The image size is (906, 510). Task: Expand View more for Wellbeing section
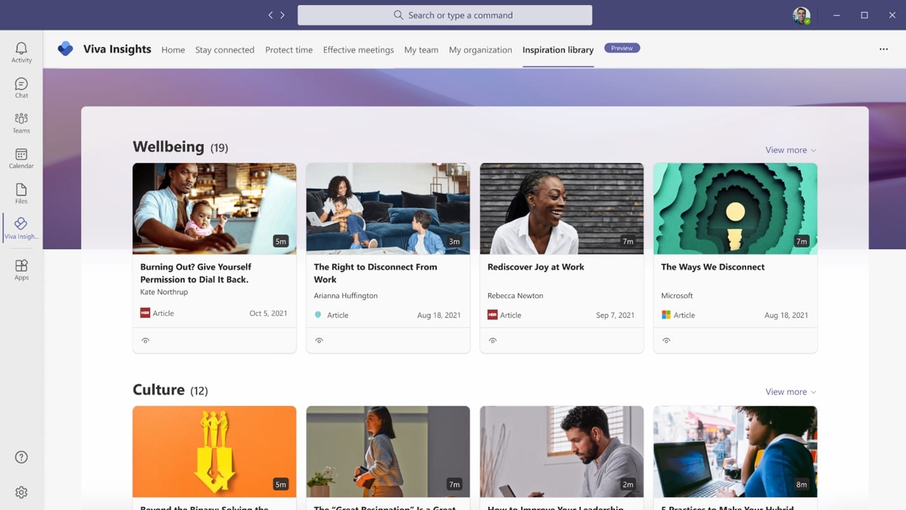coord(791,150)
